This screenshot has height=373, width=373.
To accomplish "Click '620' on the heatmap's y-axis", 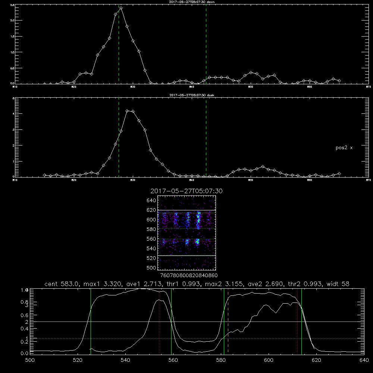I will pyautogui.click(x=151, y=210).
